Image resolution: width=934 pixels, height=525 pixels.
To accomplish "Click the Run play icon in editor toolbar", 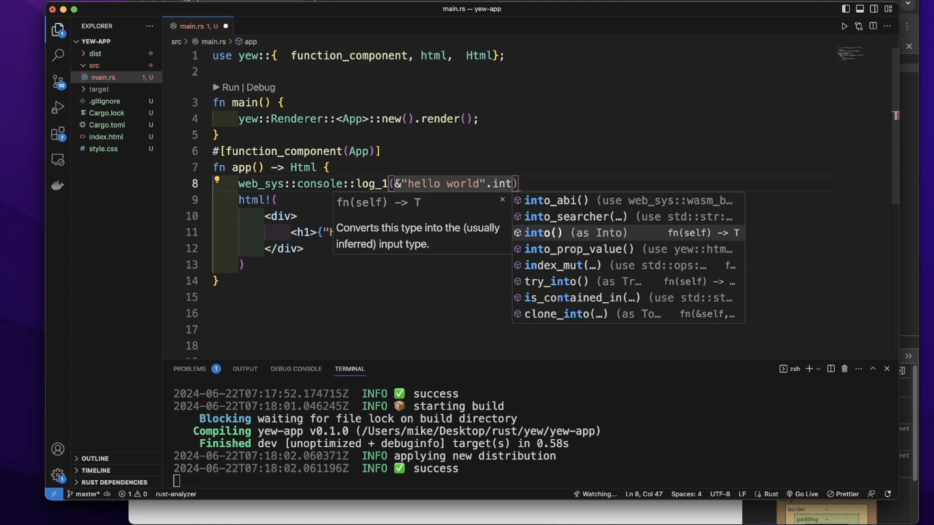I will tap(844, 26).
